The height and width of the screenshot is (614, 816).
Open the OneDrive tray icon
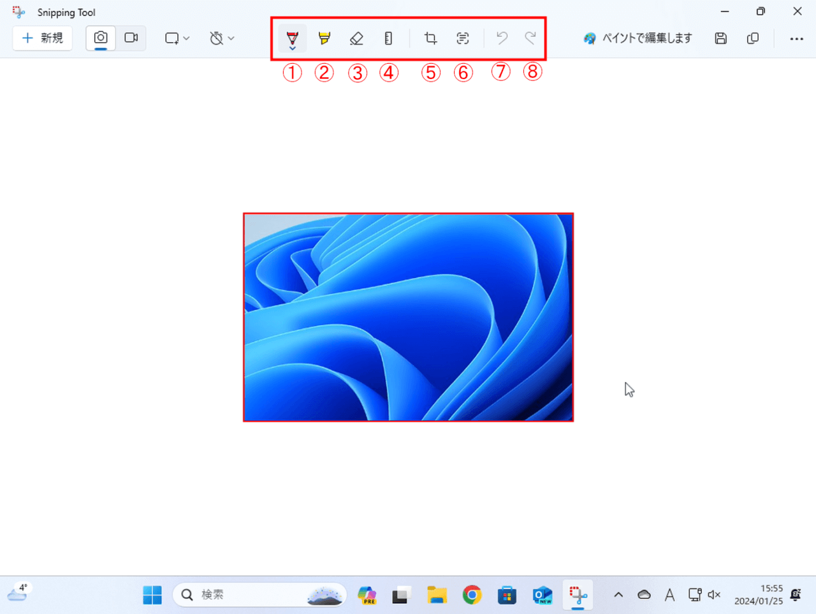(x=644, y=595)
